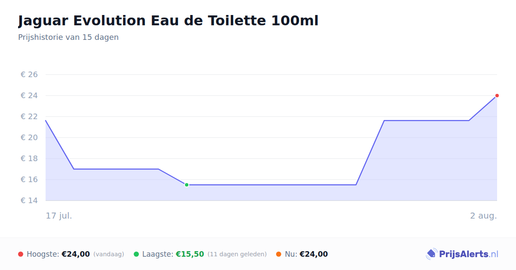Screen dimensions: 516x270
Task: Click the Jaguar Evolution Eau de Toilette title
Action: tap(168, 21)
